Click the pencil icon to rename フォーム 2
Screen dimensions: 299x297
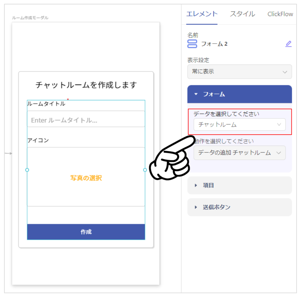(288, 44)
